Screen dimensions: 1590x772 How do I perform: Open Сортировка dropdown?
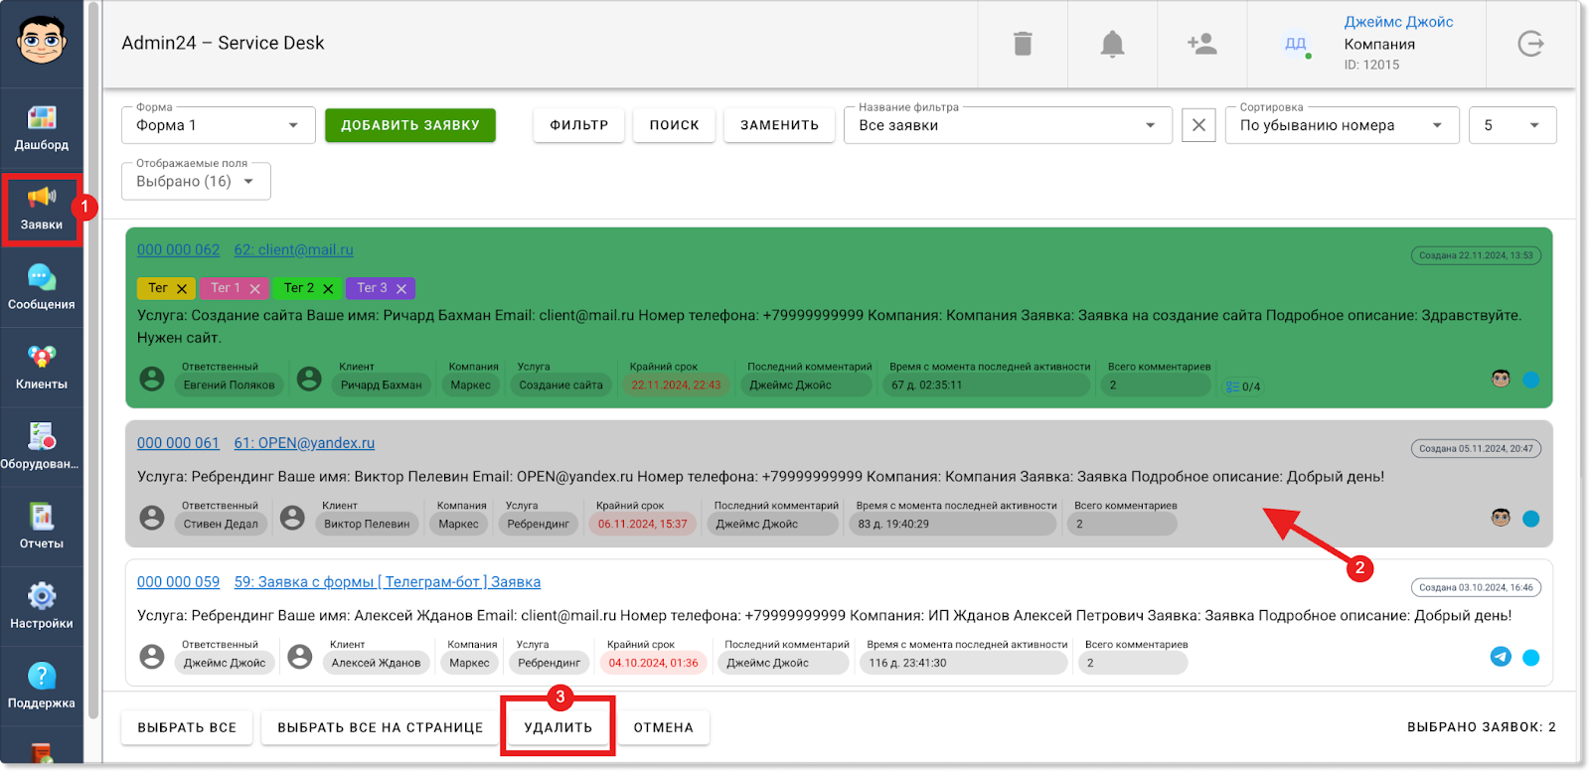(1342, 125)
